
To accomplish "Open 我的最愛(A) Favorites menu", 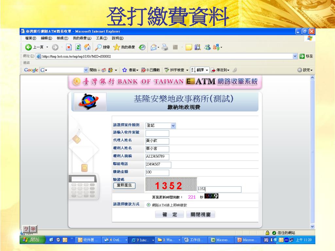I will pyautogui.click(x=82, y=38).
